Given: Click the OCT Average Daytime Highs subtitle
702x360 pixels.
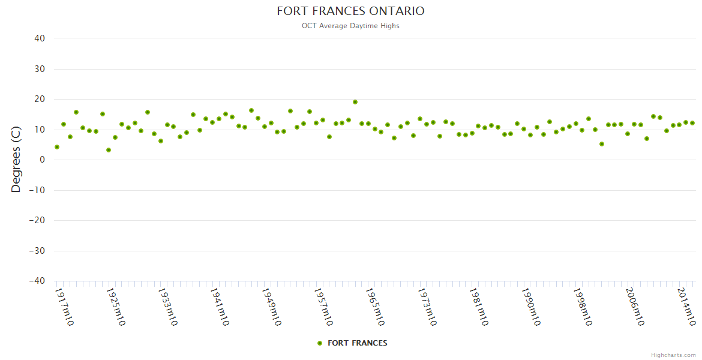Looking at the screenshot, I should coord(350,26).
